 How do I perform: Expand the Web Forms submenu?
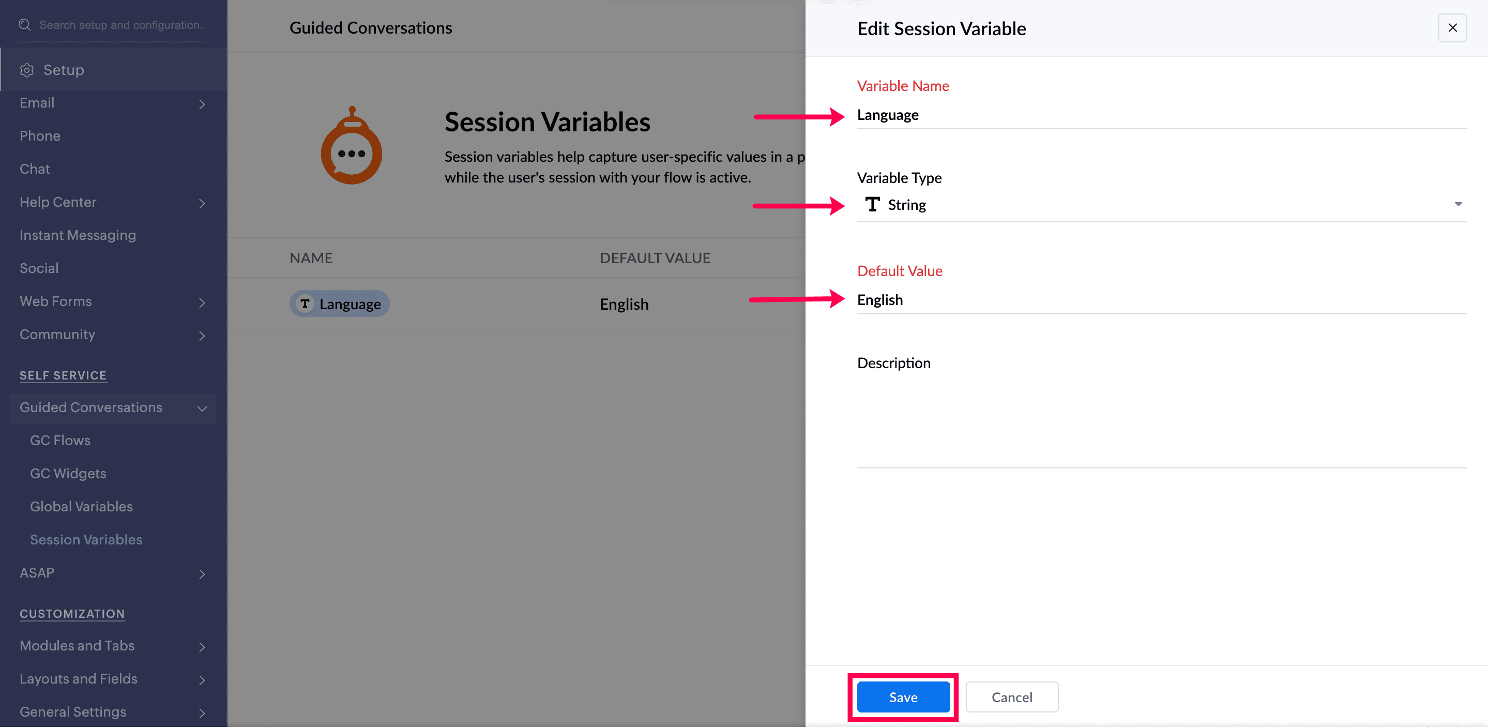tap(202, 303)
